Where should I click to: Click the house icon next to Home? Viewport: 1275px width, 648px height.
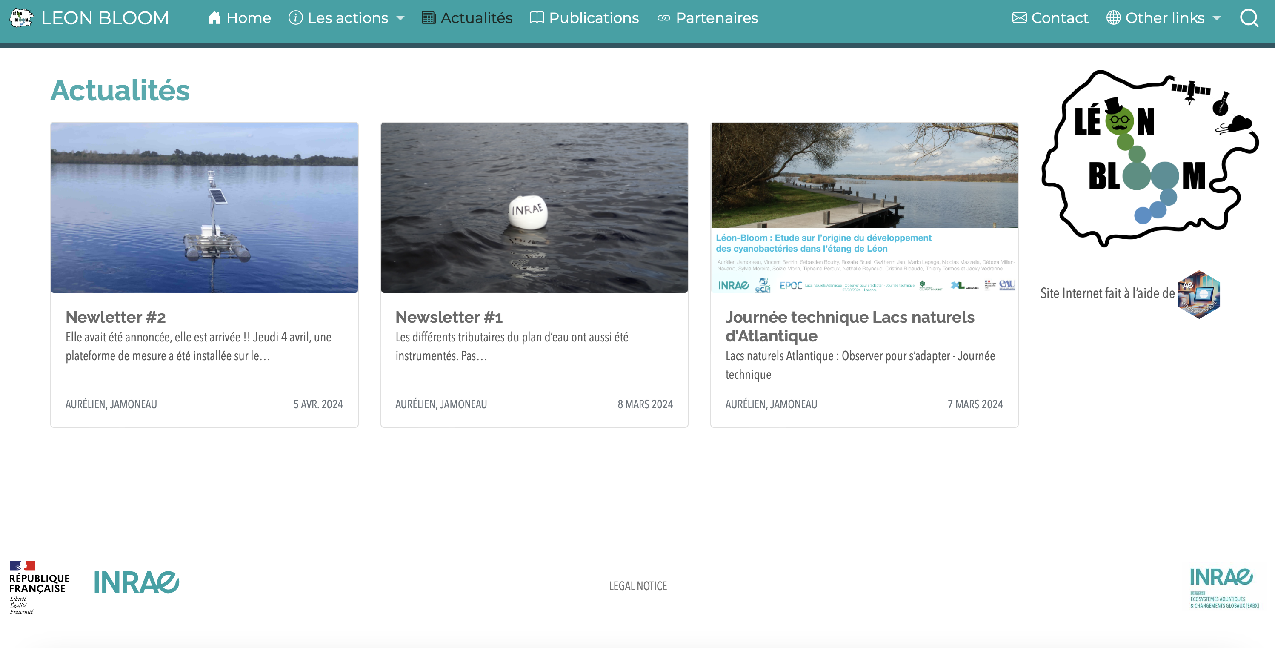214,18
